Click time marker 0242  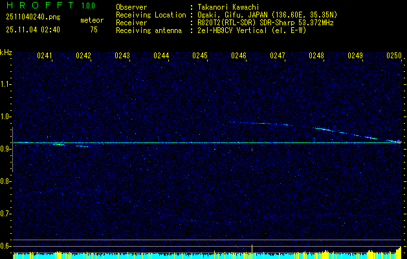(83, 56)
